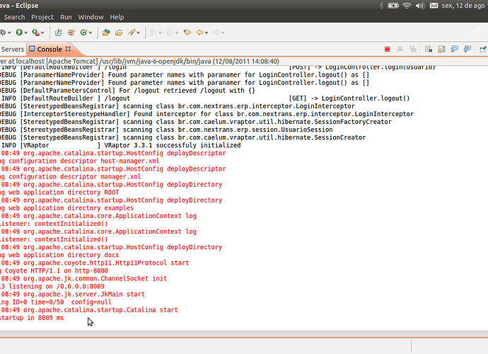The width and height of the screenshot is (488, 354).
Task: Click the horizontal scrollbar below the console
Action: [x=244, y=334]
